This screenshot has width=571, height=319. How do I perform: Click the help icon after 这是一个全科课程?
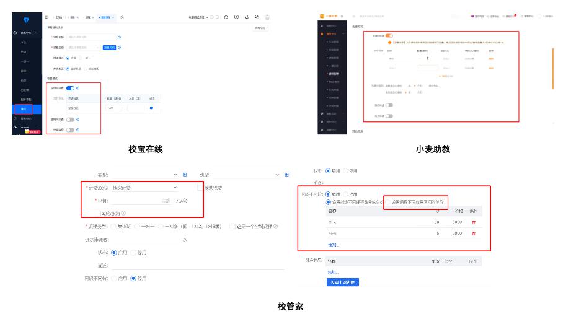(x=276, y=226)
